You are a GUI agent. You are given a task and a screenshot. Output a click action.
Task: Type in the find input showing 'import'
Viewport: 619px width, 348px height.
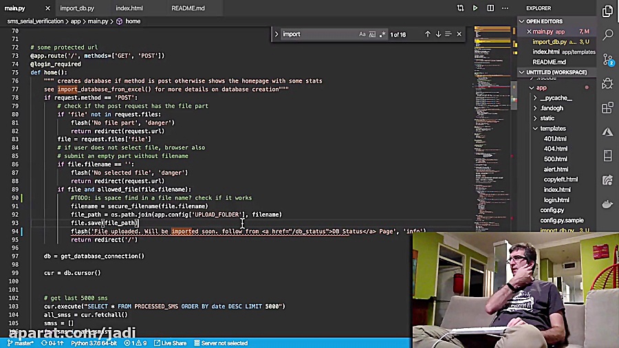316,34
